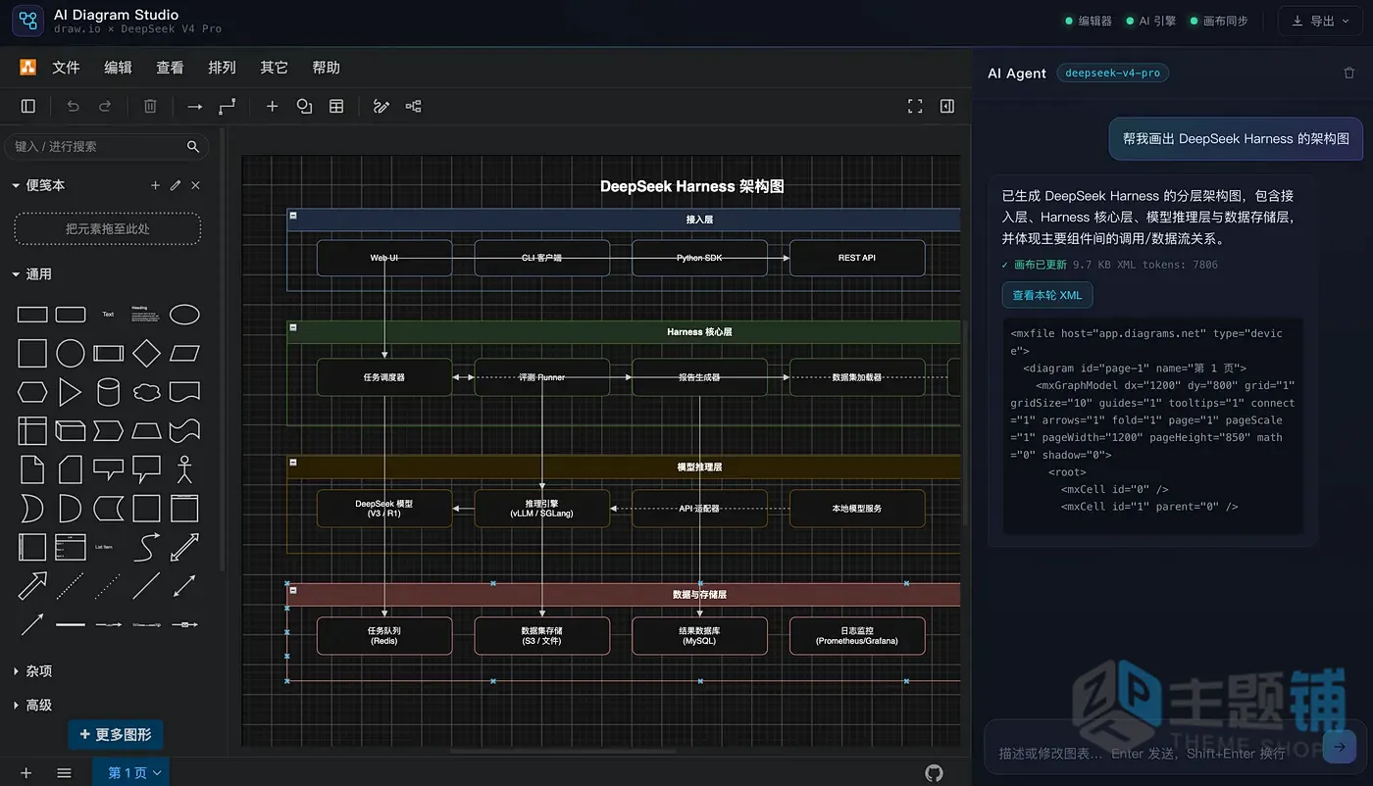
Task: Toggle the left shapes sidebar panel icon
Action: [x=28, y=106]
